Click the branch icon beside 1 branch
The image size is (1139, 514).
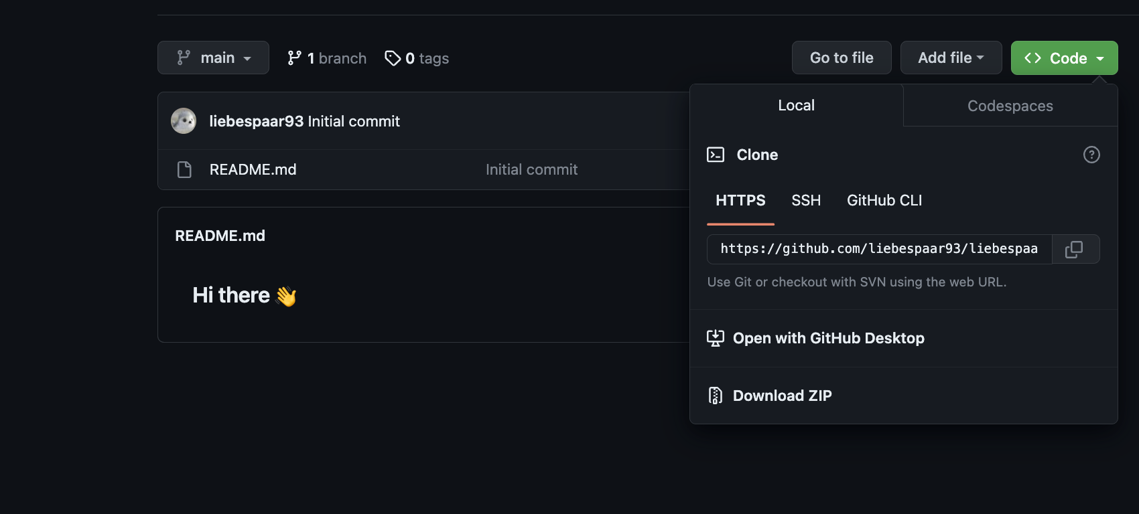[x=294, y=58]
